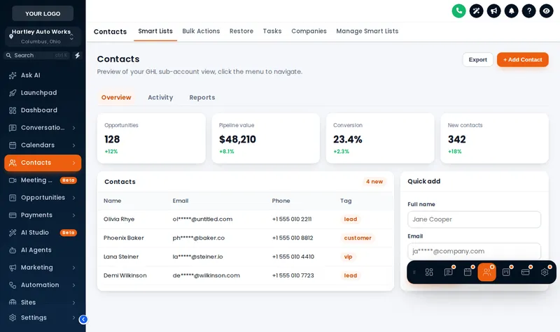Expand the Calendars sidebar item chevron
This screenshot has height=332, width=560.
pyautogui.click(x=73, y=145)
